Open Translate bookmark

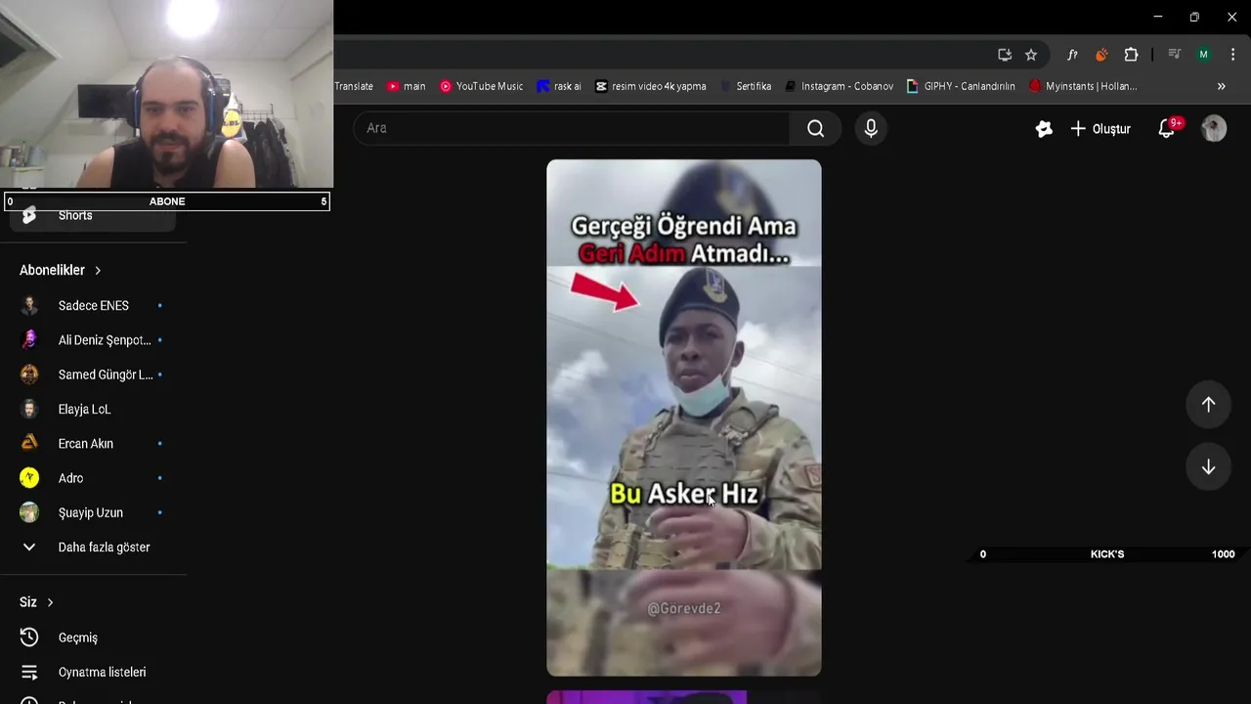(x=354, y=86)
